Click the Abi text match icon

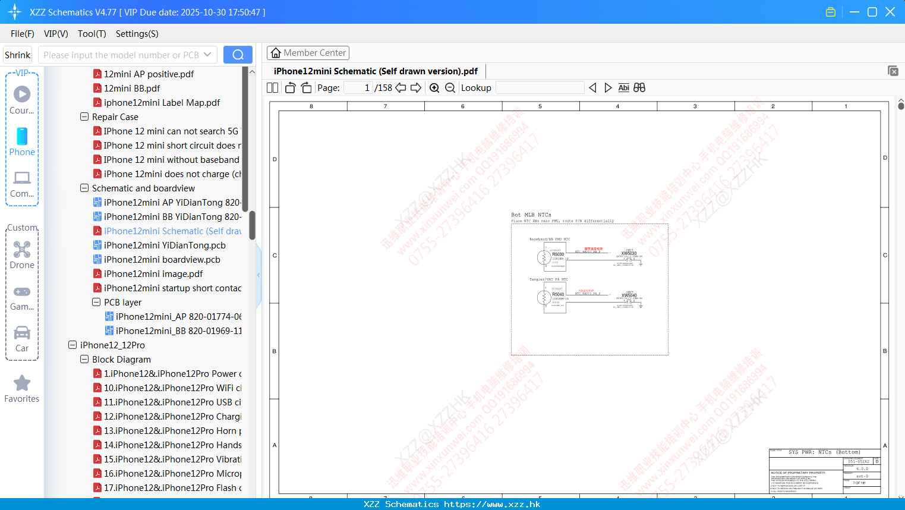[623, 88]
